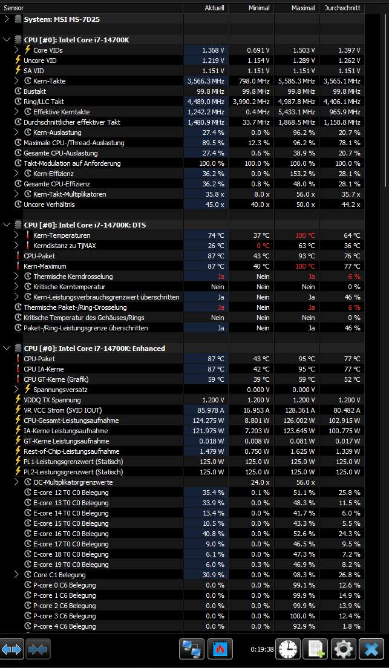Collapse the first CPU [#0] Intel Core i7-14700K group
This screenshot has width=389, height=668.
(x=7, y=39)
